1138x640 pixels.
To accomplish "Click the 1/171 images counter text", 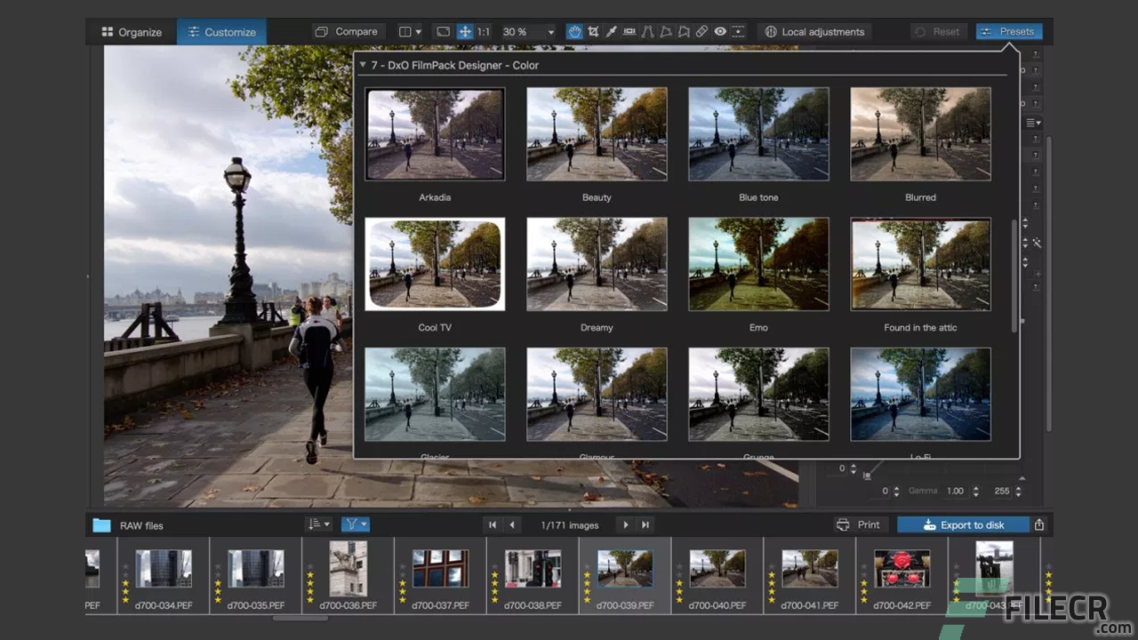I will point(570,525).
